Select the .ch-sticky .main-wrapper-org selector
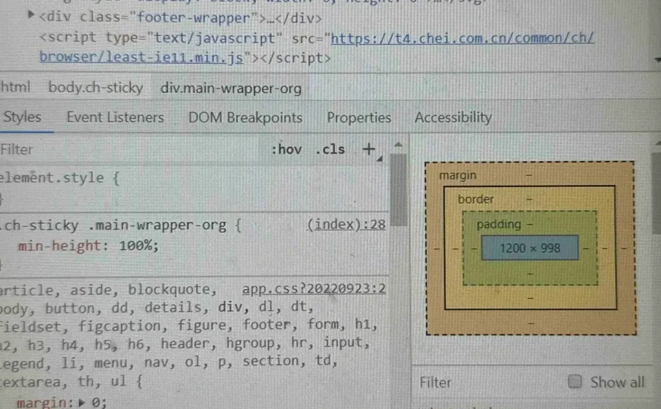This screenshot has height=409, width=661. click(x=114, y=226)
